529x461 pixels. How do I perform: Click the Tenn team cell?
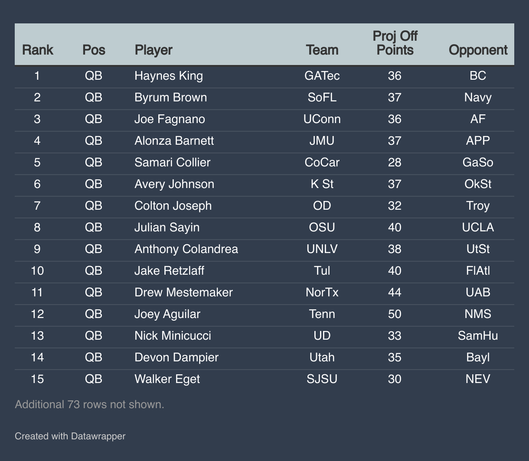click(322, 314)
